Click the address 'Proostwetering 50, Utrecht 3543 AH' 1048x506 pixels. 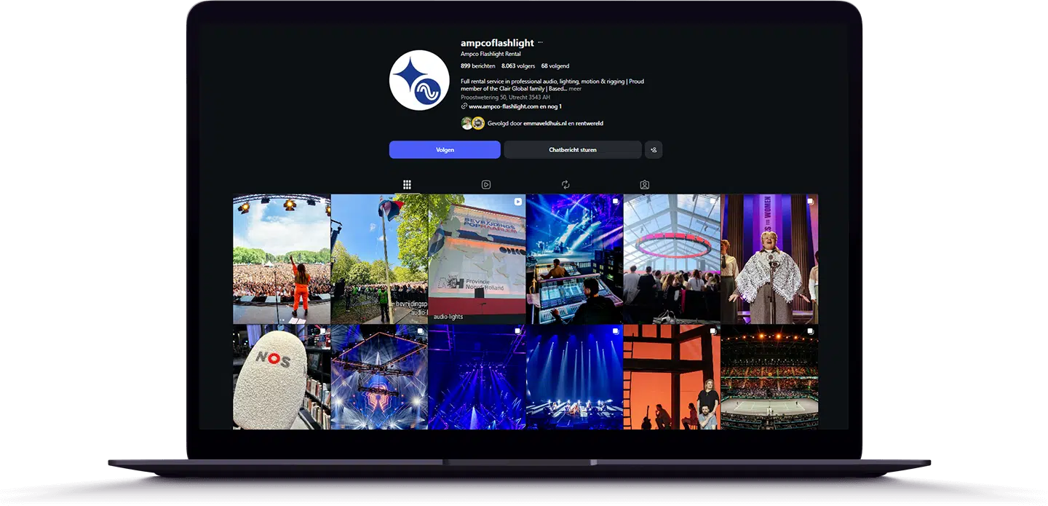505,97
